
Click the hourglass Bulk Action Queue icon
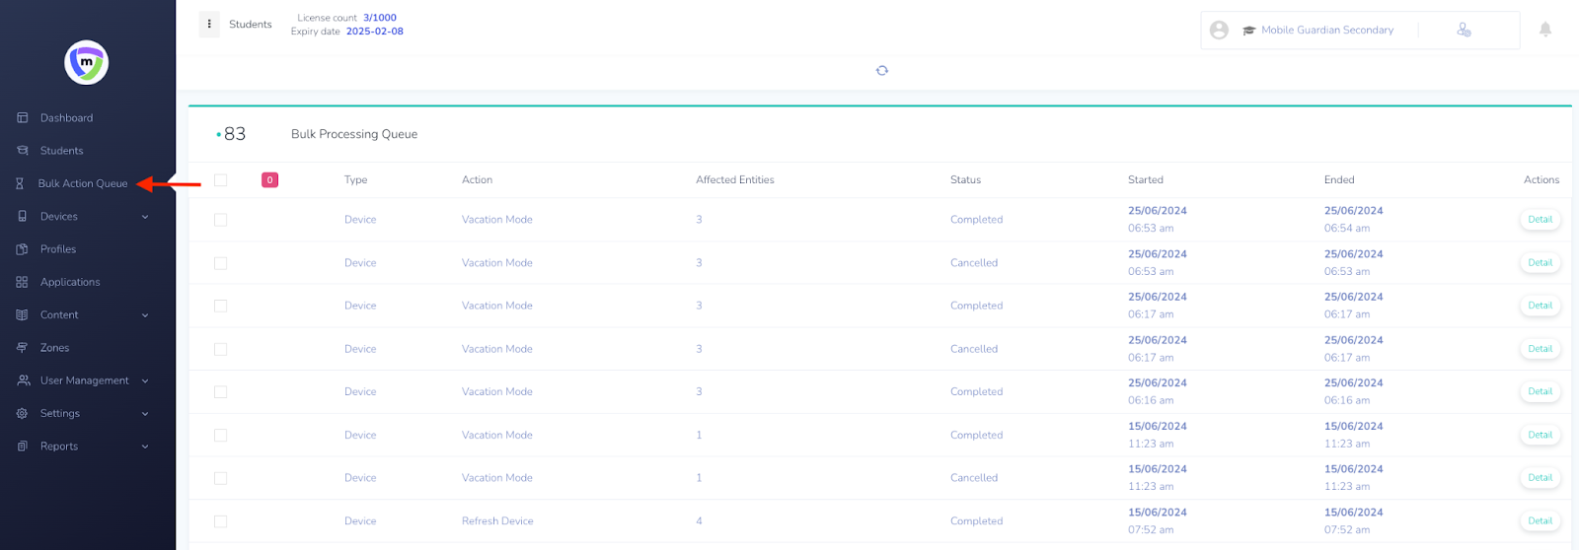coord(20,183)
